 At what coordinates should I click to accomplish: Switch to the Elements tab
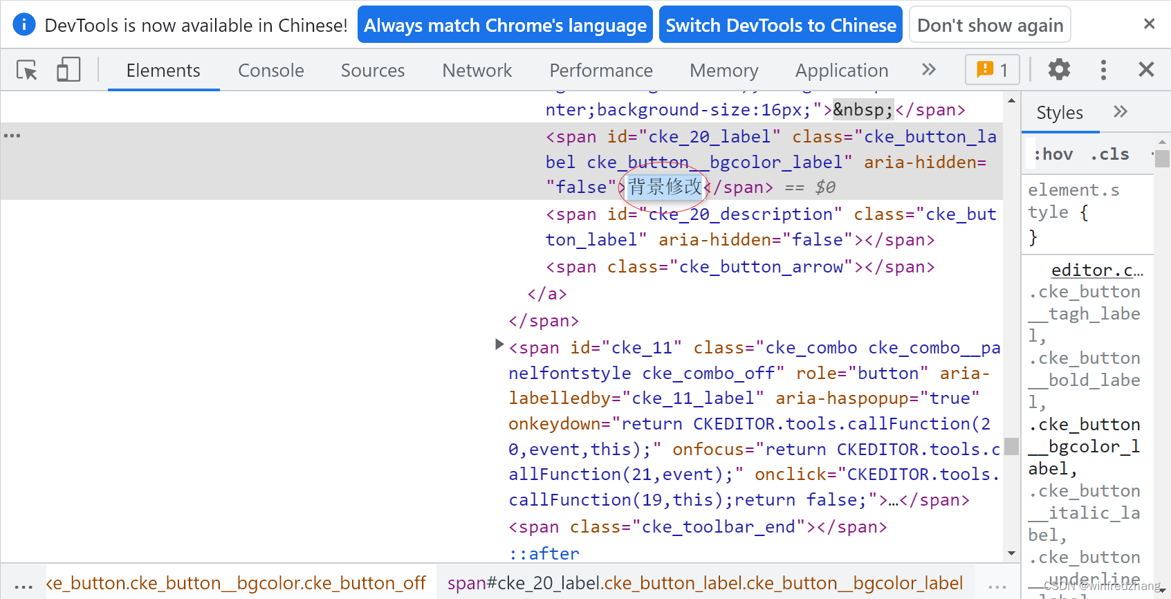coord(163,71)
